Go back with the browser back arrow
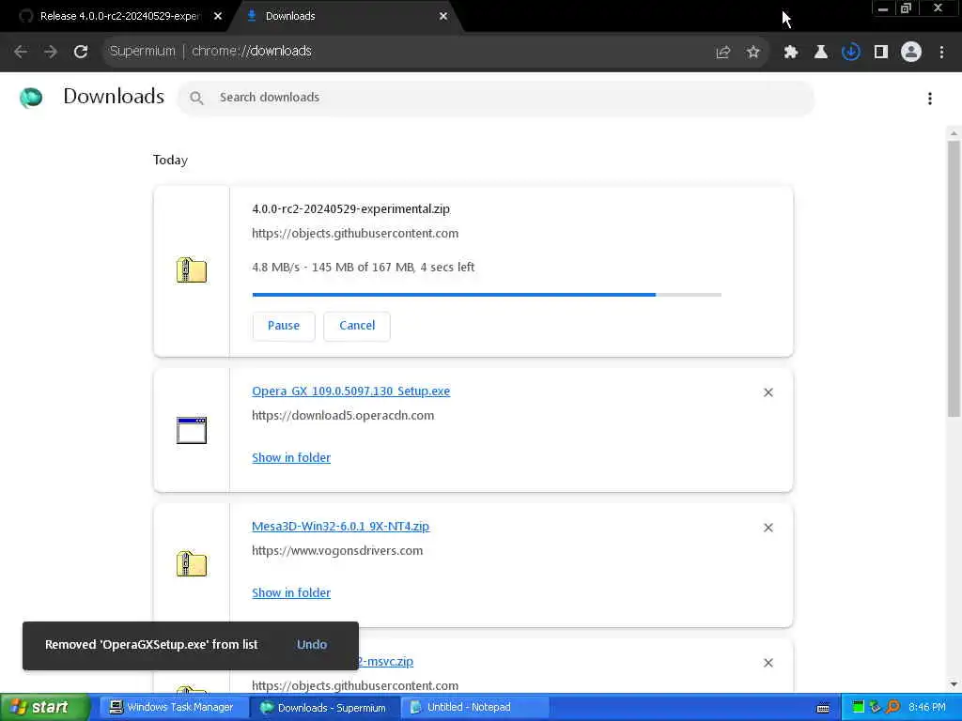This screenshot has width=962, height=721. [21, 52]
